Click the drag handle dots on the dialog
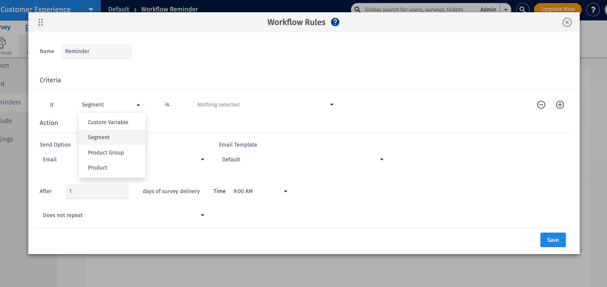The image size is (607, 287). point(40,22)
